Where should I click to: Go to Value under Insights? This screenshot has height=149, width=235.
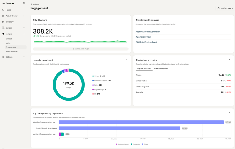(x=8, y=43)
